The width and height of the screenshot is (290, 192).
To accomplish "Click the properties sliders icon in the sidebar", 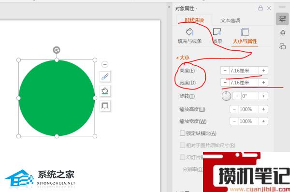I will point(282,19).
